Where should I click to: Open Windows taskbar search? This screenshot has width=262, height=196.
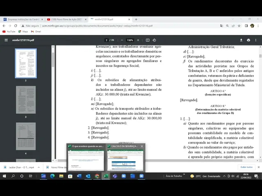coord(13,176)
